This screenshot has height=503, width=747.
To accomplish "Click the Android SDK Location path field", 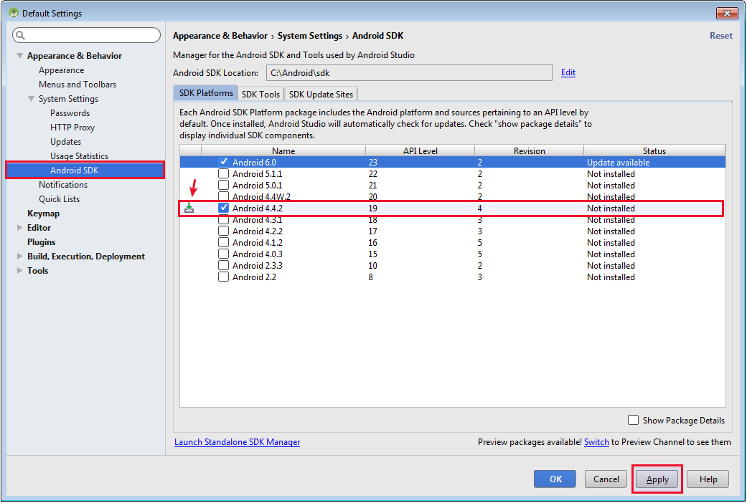I will coord(409,73).
